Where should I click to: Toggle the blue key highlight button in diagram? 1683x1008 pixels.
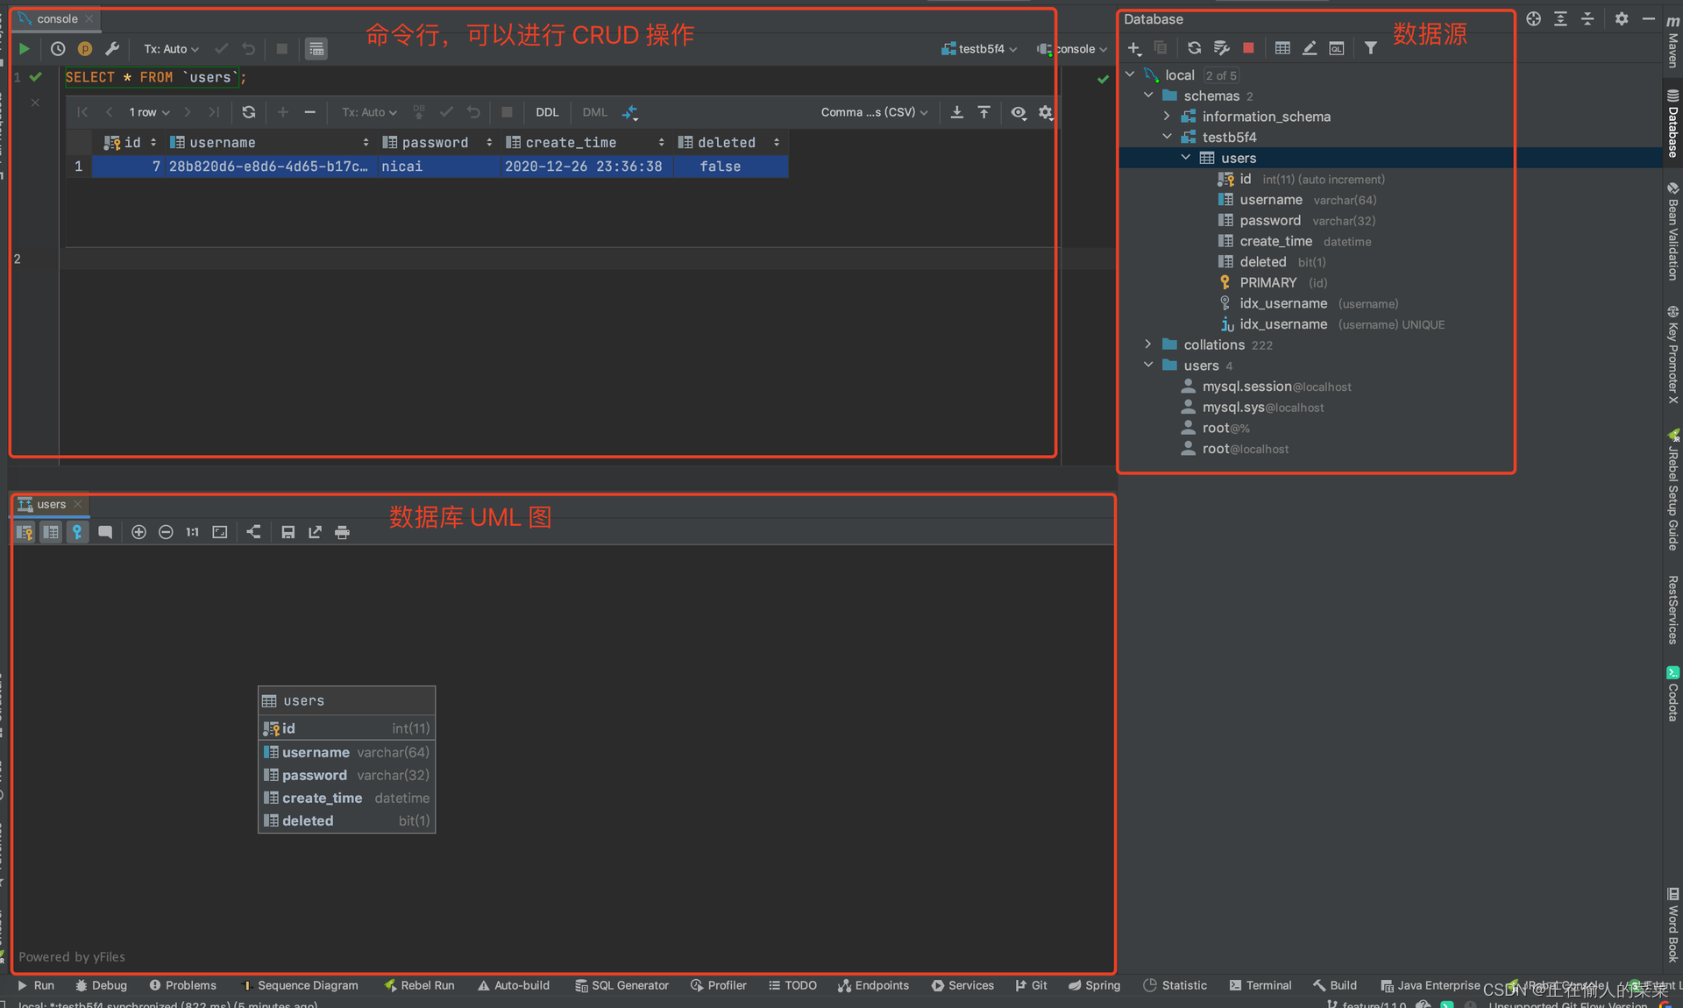tap(77, 532)
